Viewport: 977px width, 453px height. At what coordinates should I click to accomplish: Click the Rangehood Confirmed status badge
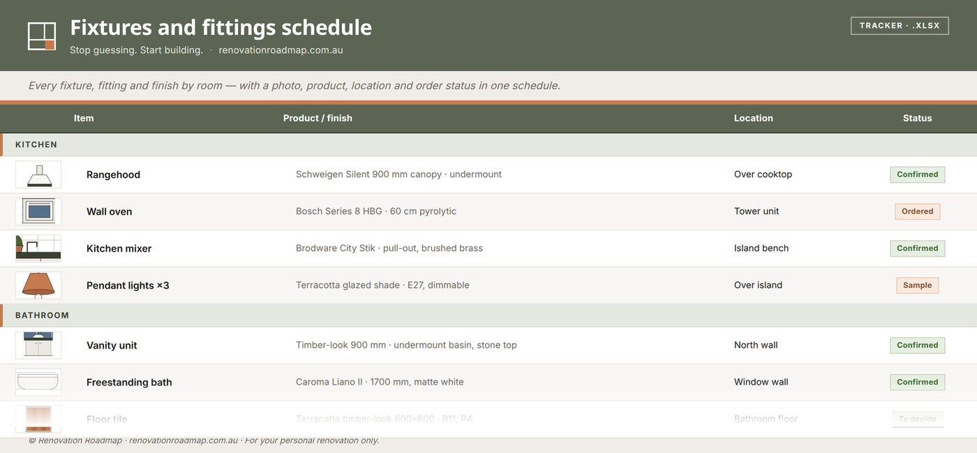[917, 175]
